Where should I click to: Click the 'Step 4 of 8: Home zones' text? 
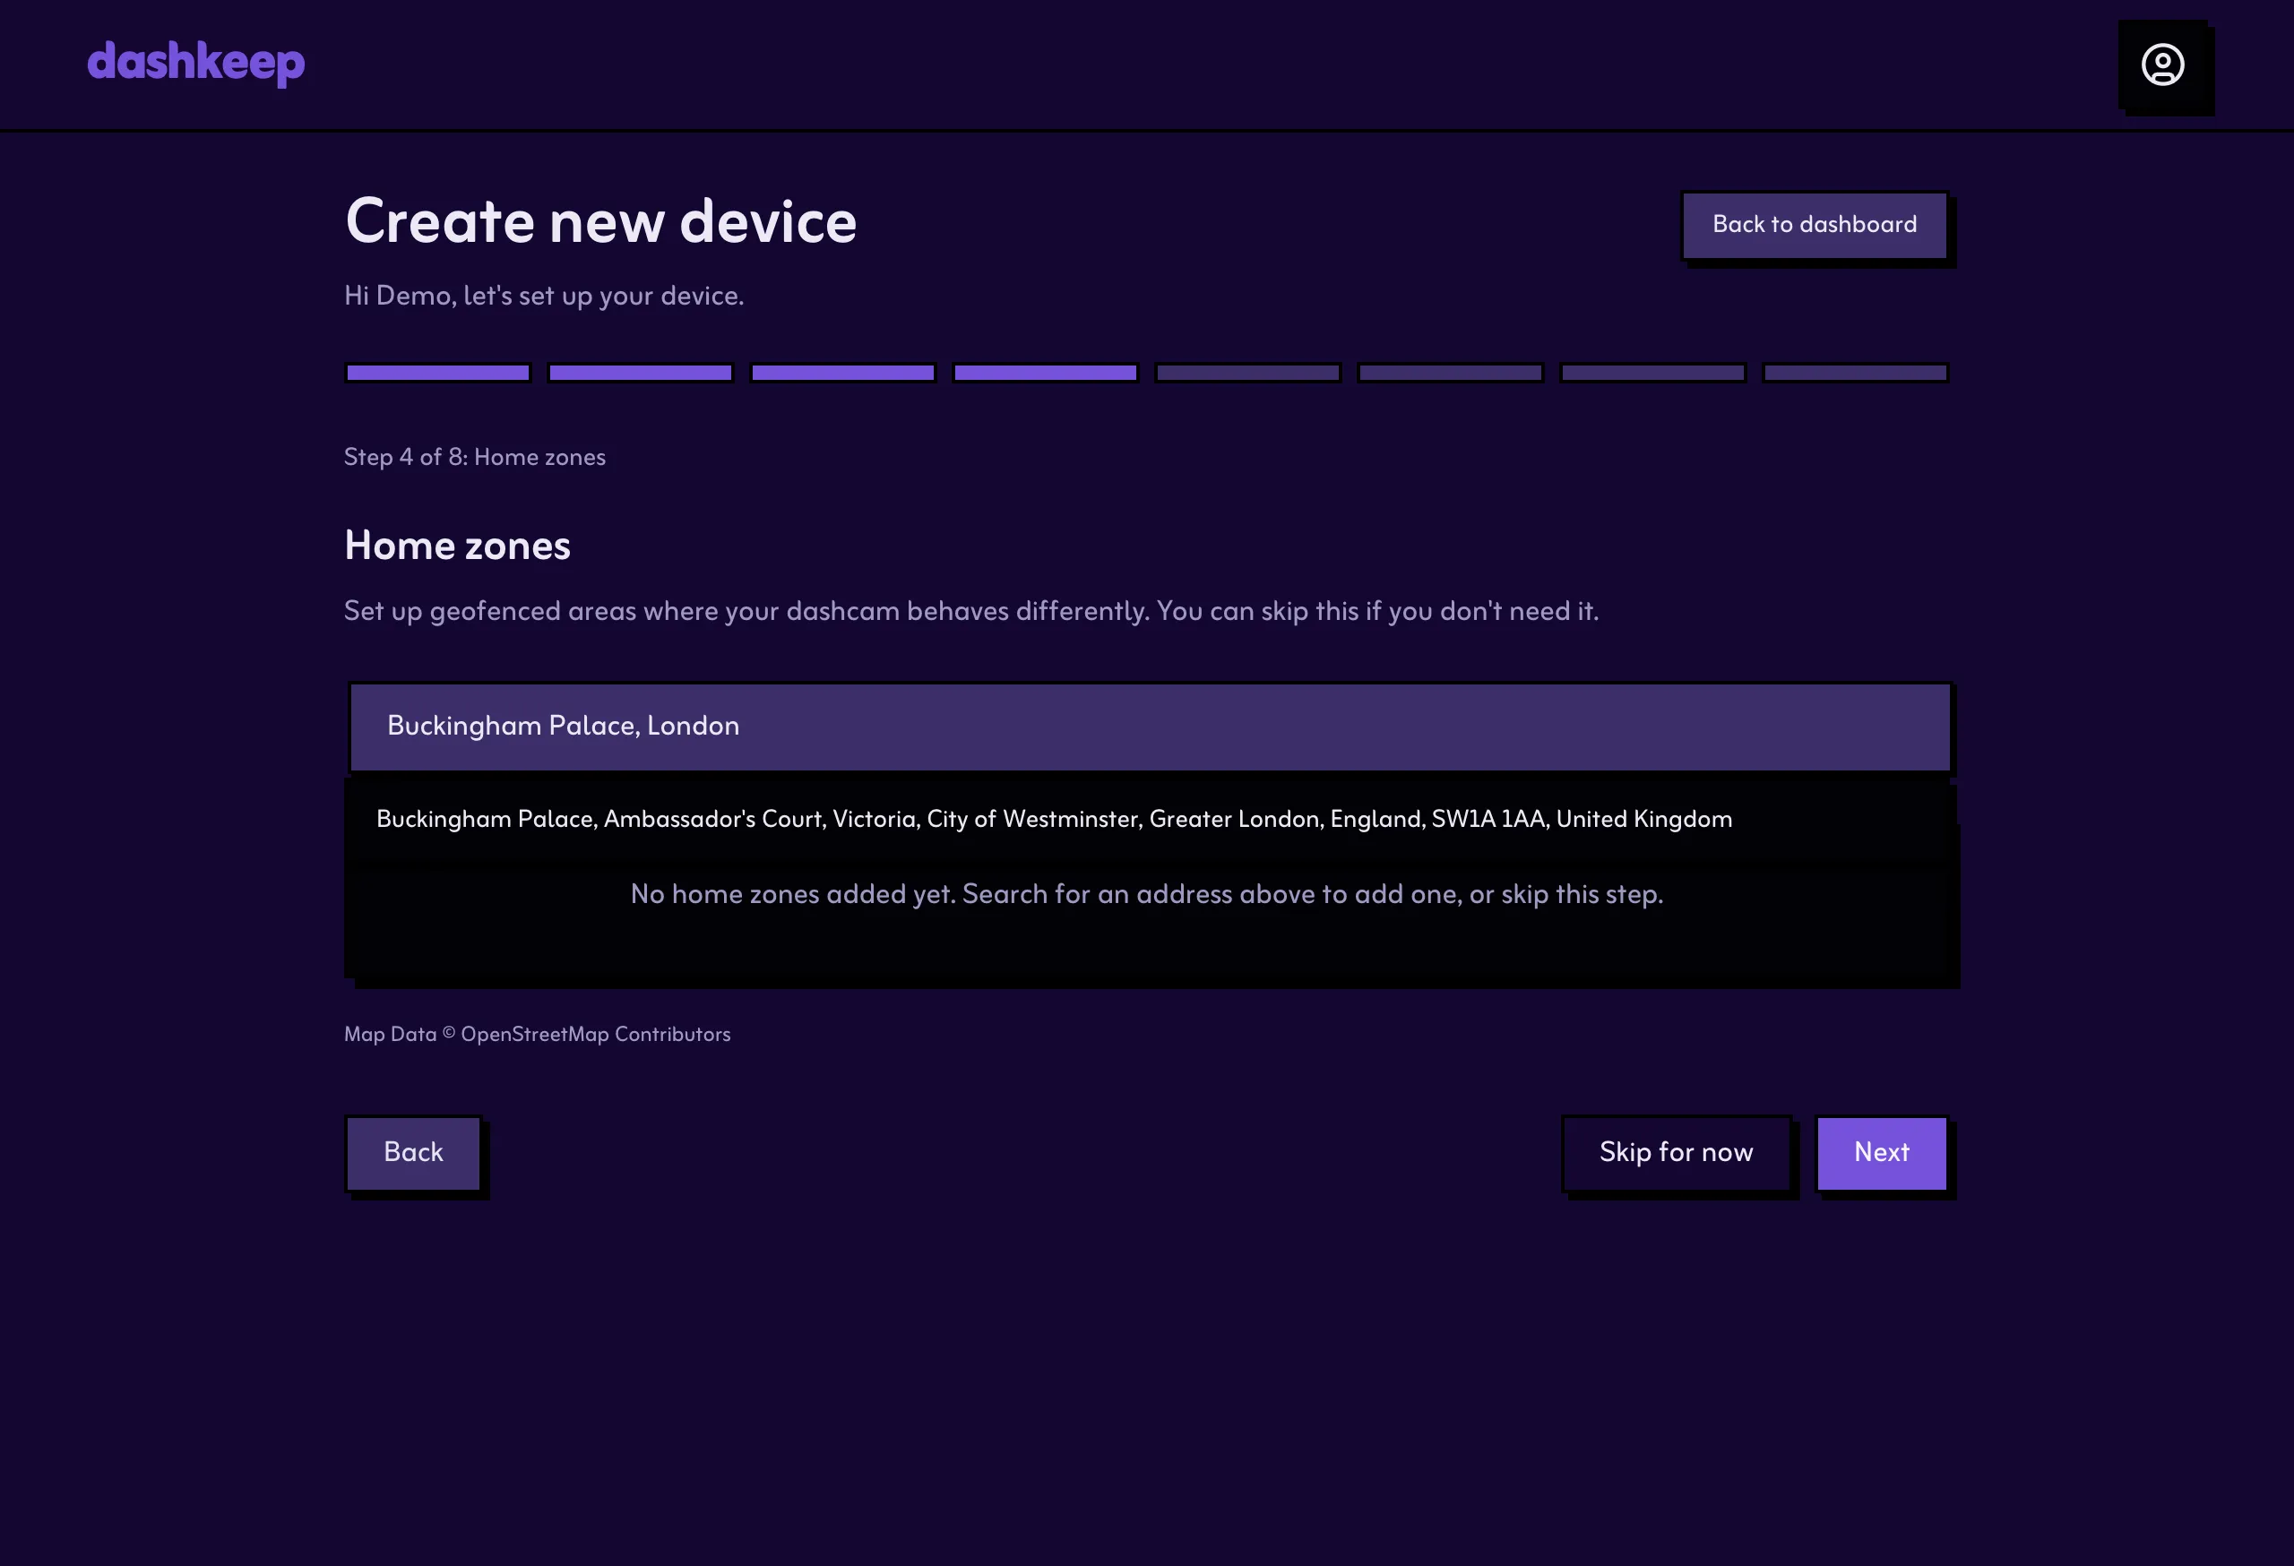click(x=475, y=457)
